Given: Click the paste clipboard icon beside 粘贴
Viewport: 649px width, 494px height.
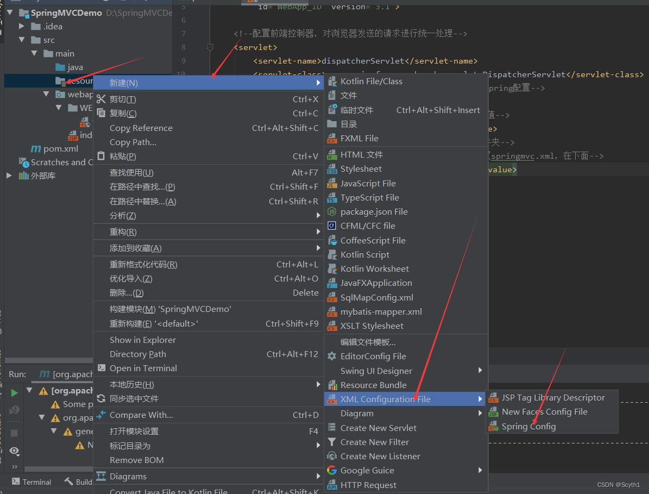Looking at the screenshot, I should coord(101,156).
